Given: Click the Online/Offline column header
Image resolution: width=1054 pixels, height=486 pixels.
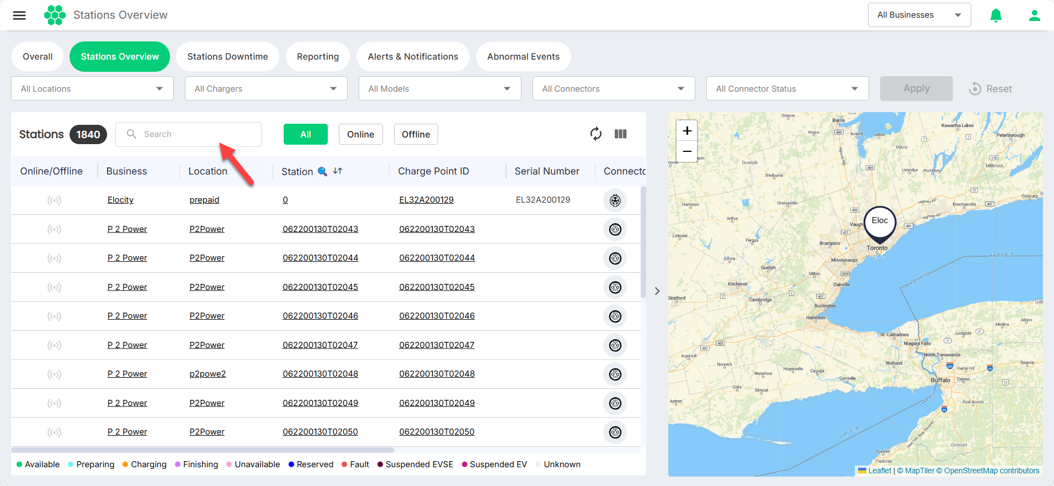Looking at the screenshot, I should (x=51, y=171).
